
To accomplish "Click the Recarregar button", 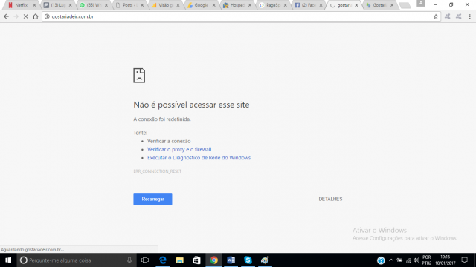I will click(x=152, y=199).
